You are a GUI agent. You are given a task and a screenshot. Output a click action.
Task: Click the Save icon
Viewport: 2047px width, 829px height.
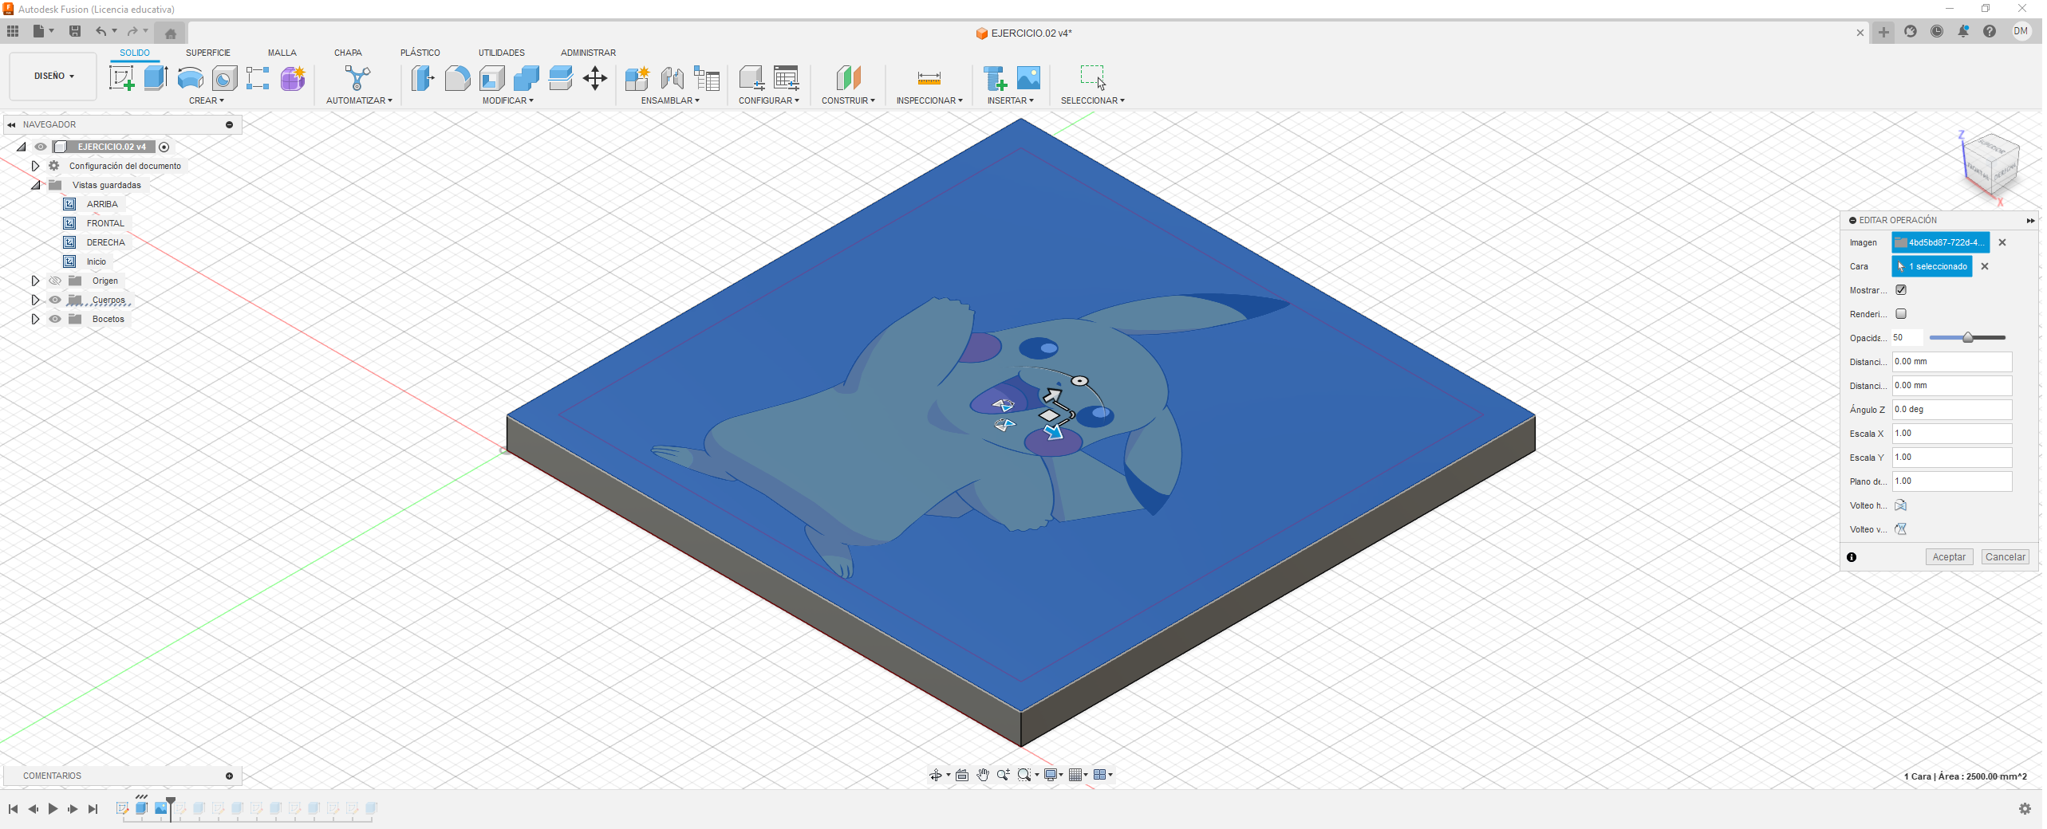click(x=75, y=31)
